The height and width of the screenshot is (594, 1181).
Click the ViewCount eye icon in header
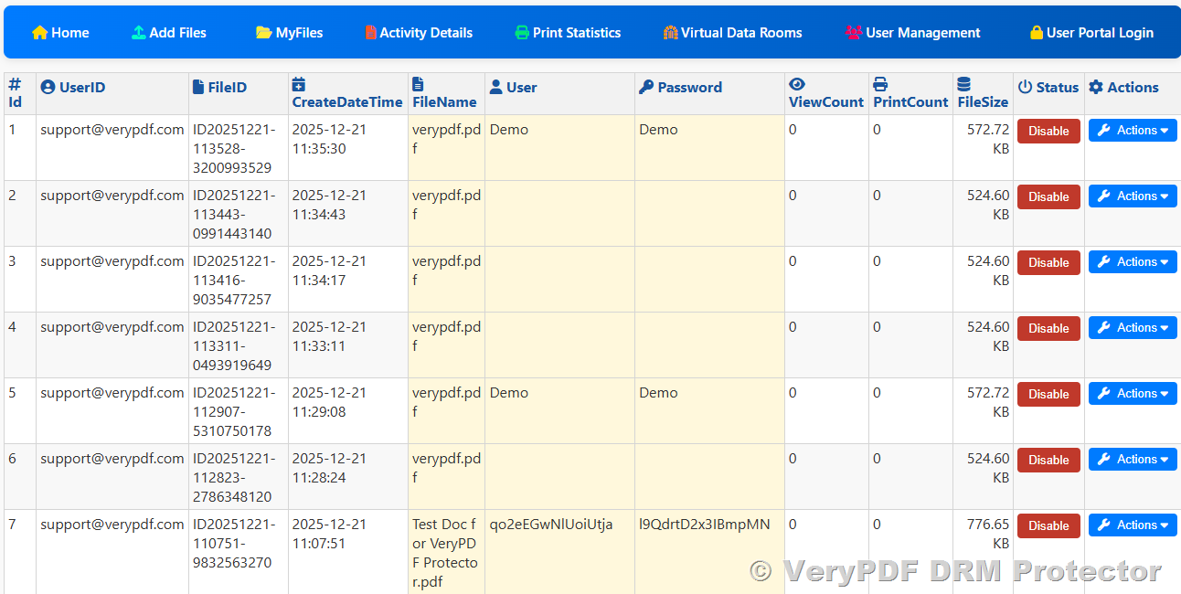coord(797,84)
